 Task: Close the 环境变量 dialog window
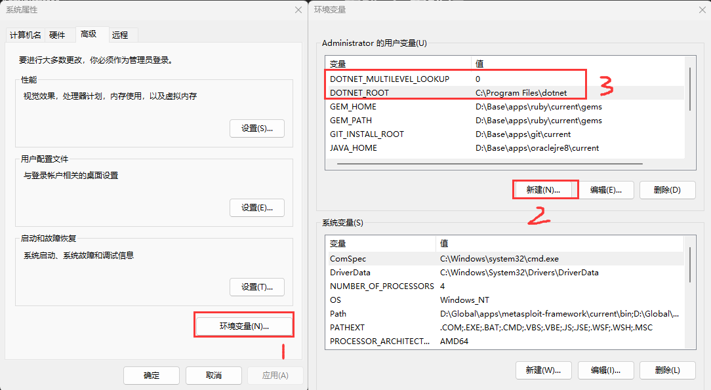pos(699,9)
